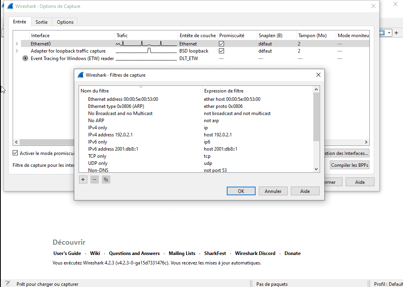
Task: Select the IPv6 address 2001:db8::1 filter
Action: click(113, 149)
